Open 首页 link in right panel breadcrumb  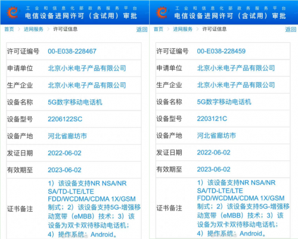[x=159, y=29]
